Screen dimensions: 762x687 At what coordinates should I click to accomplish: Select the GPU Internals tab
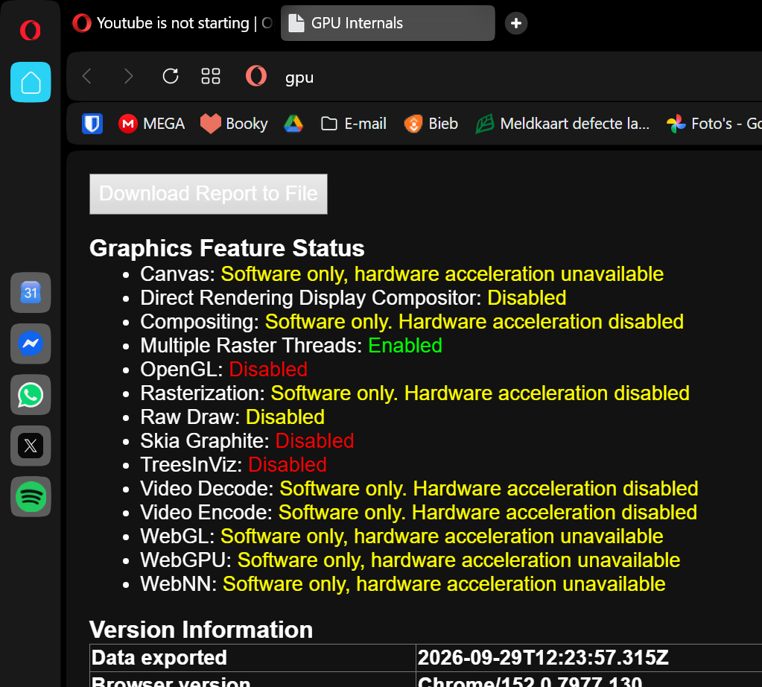click(x=388, y=23)
